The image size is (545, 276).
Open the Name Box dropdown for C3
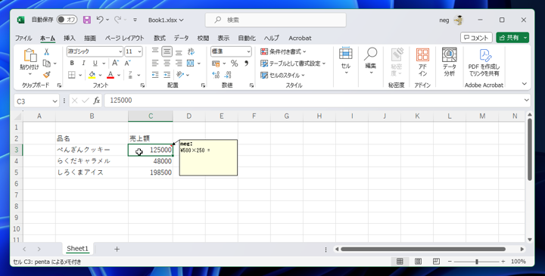54,101
